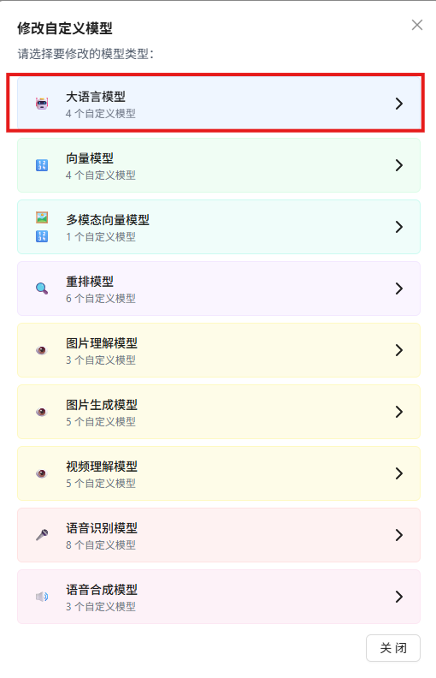Expand the 大语言模型 chevron arrow

[399, 104]
